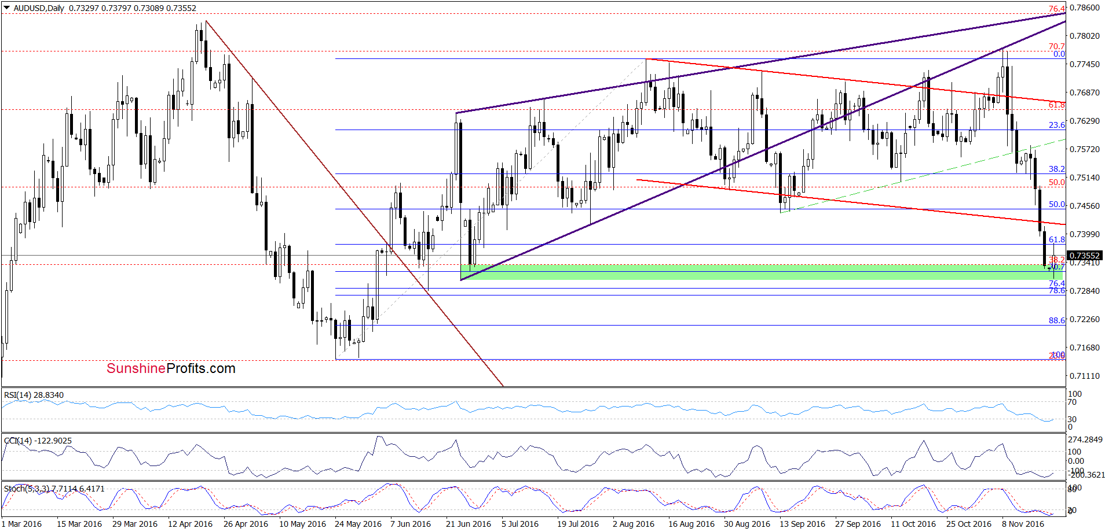
Task: Open the dropdown arrow beside AUDUSD,Daily
Action: (x=7, y=8)
